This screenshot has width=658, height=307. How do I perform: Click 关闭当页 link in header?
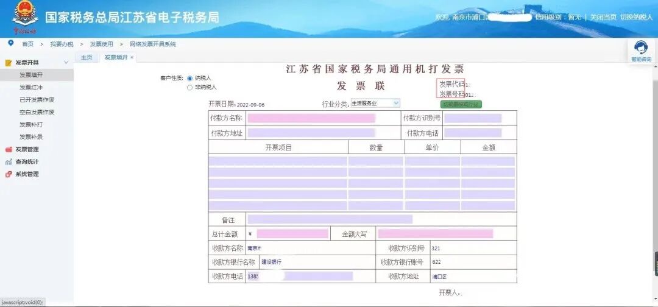pos(603,17)
